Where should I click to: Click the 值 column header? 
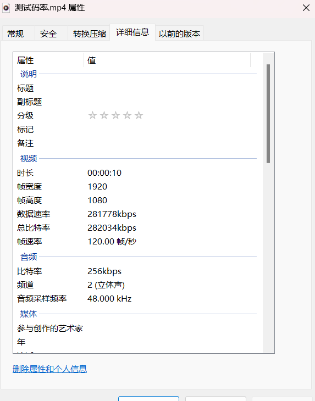pos(167,60)
